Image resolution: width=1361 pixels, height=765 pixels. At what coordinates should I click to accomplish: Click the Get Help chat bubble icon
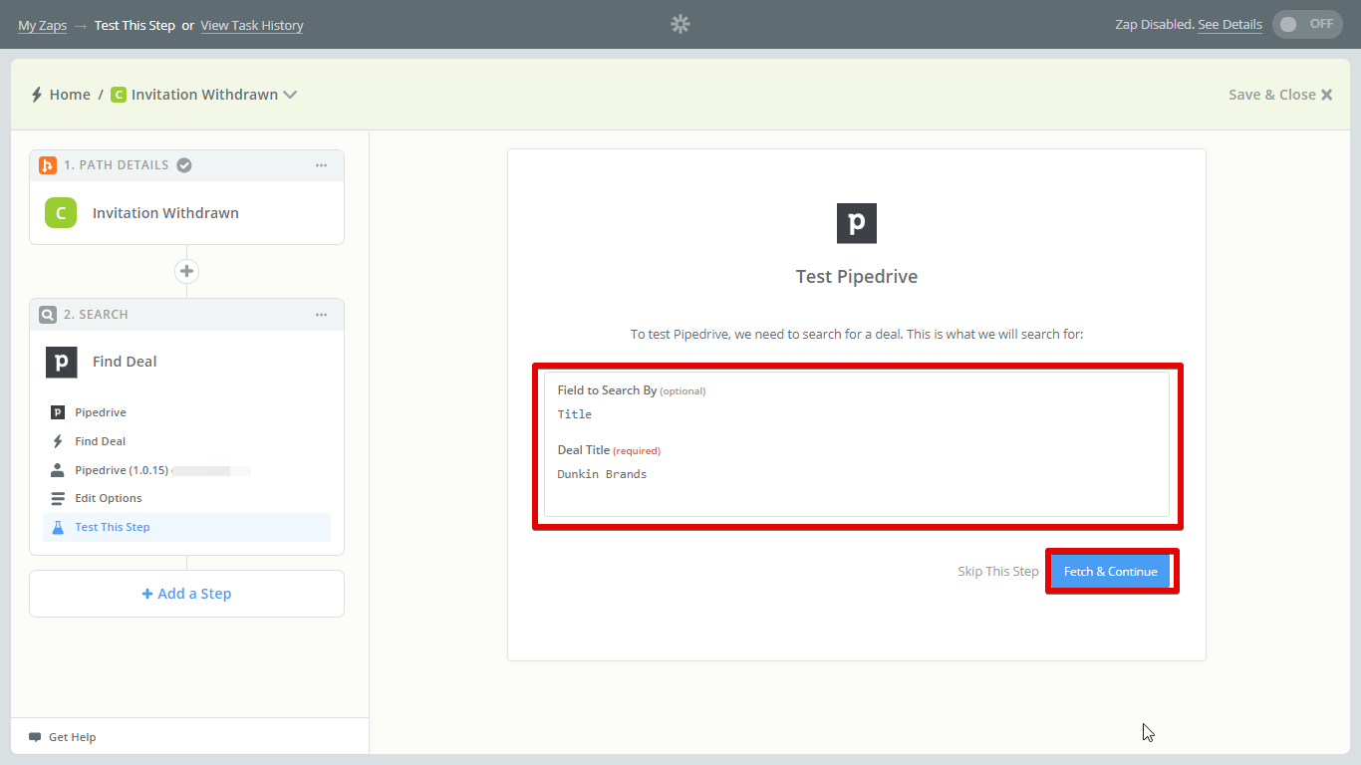pyautogui.click(x=35, y=737)
